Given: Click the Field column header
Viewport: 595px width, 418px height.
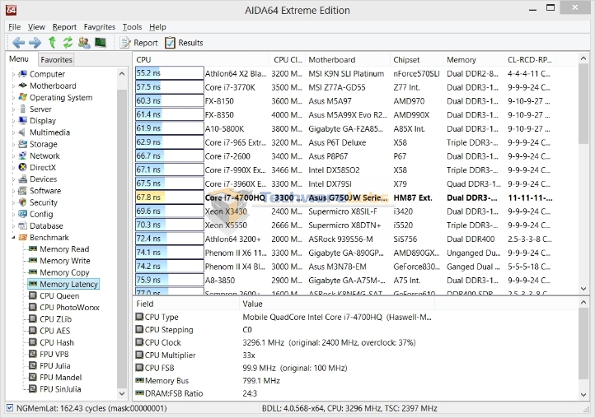Looking at the screenshot, I should [186, 304].
